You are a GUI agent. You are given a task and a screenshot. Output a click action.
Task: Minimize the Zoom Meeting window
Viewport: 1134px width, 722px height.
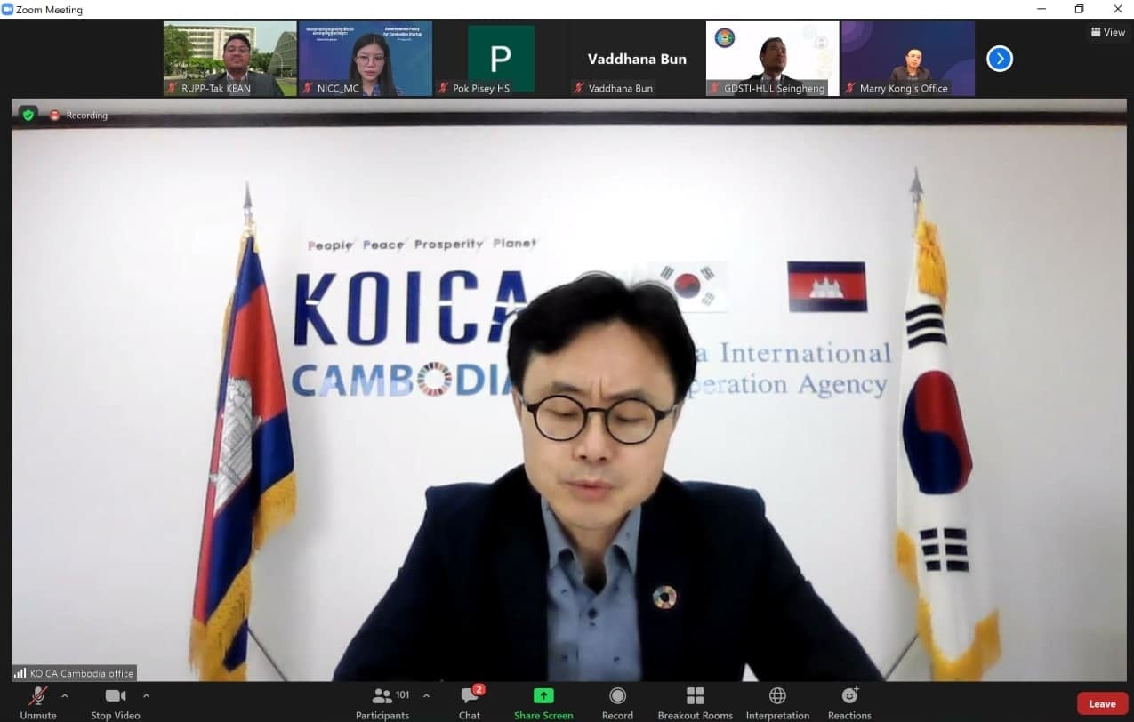tap(1042, 9)
